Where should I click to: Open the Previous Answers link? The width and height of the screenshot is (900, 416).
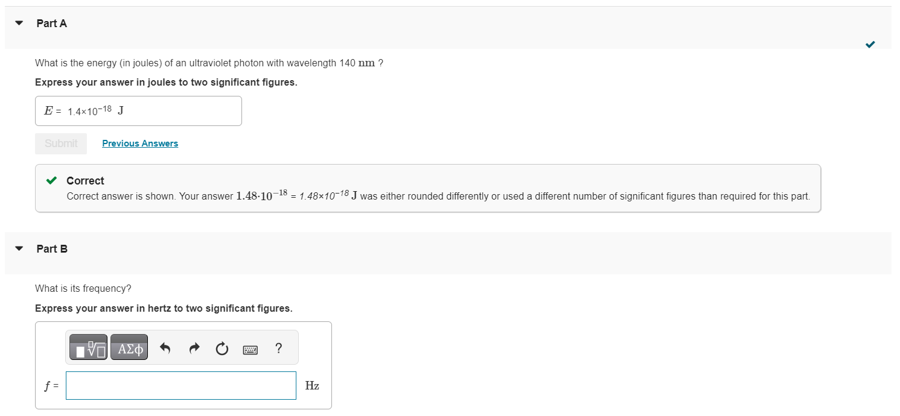[x=140, y=143]
